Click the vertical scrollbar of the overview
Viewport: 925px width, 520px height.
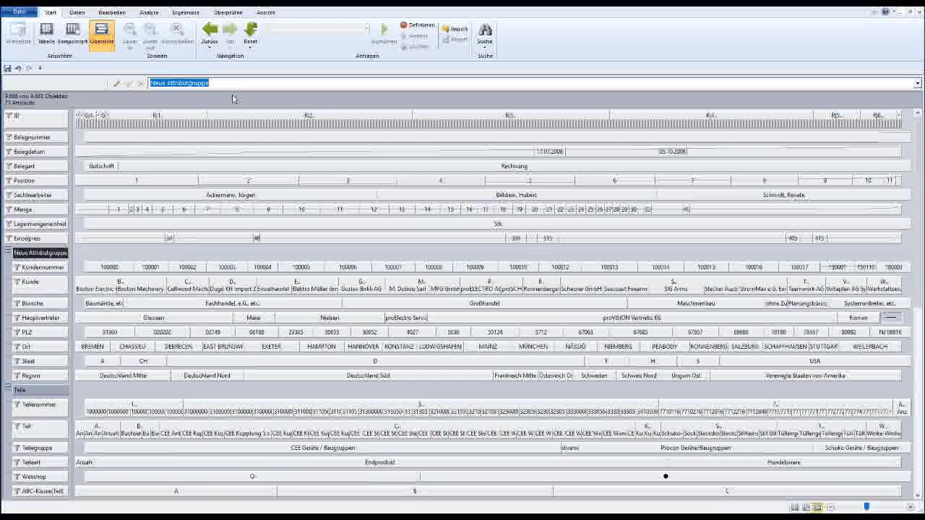[918, 303]
